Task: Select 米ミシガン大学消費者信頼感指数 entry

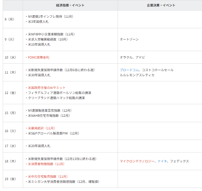Action: click(x=64, y=182)
